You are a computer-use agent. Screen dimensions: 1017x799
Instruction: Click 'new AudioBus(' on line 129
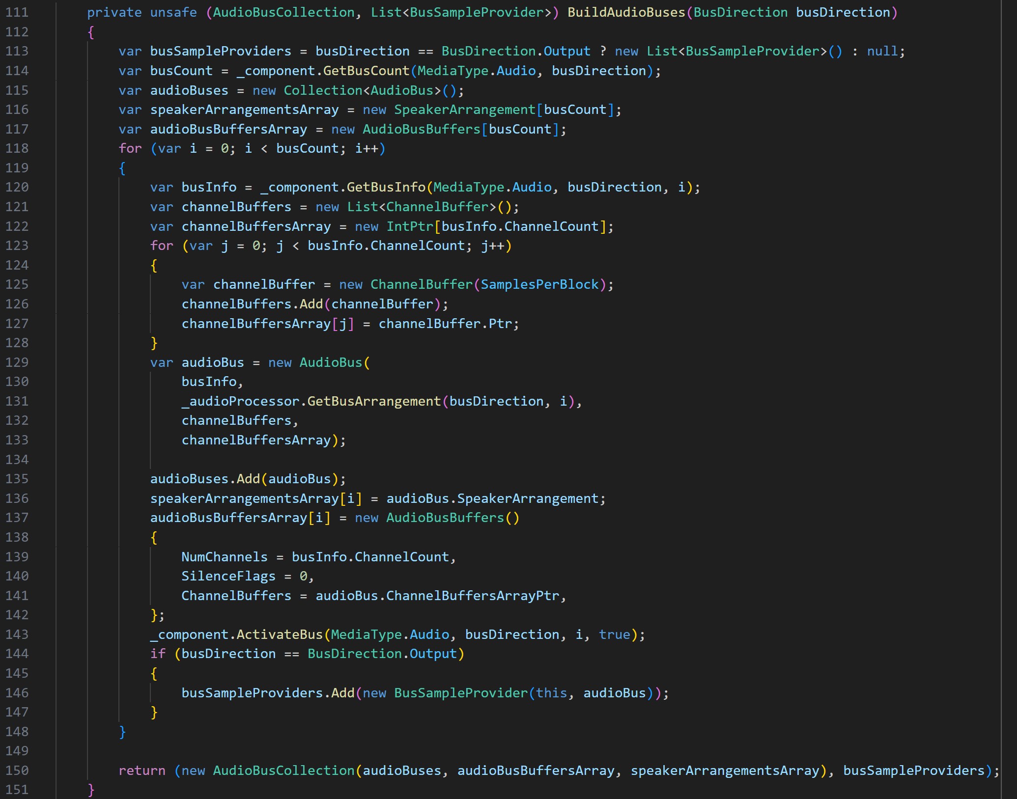pyautogui.click(x=319, y=362)
